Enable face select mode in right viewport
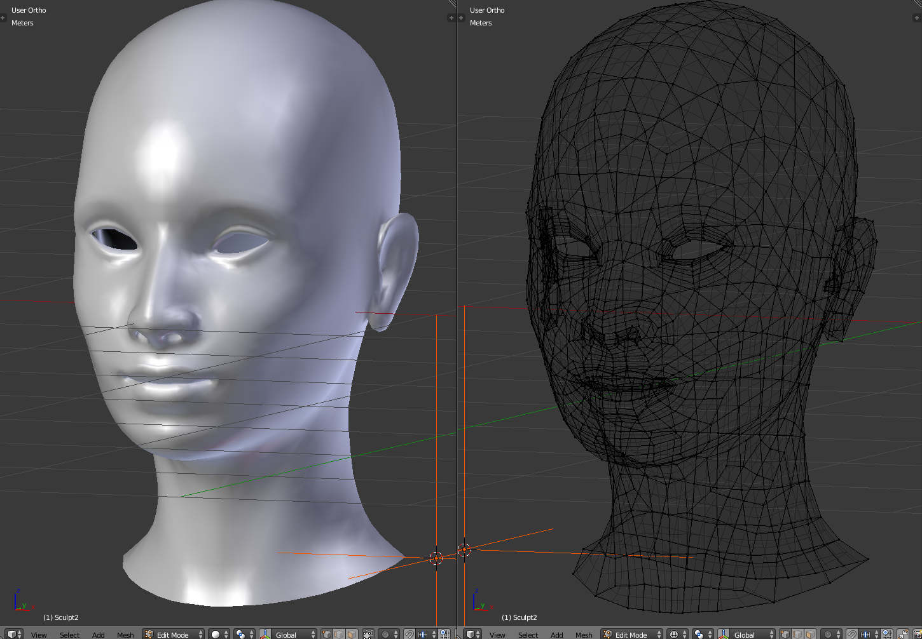 click(x=810, y=634)
